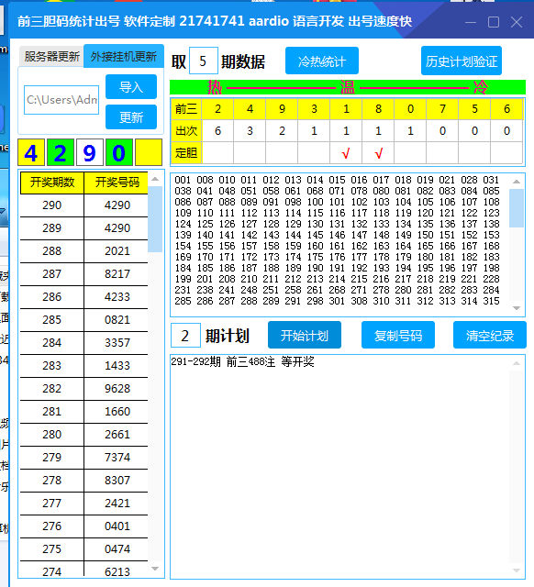
Task: Select draw row 290
Action: pyautogui.click(x=83, y=205)
